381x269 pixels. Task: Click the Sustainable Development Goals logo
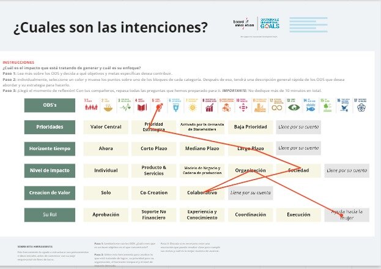point(270,23)
